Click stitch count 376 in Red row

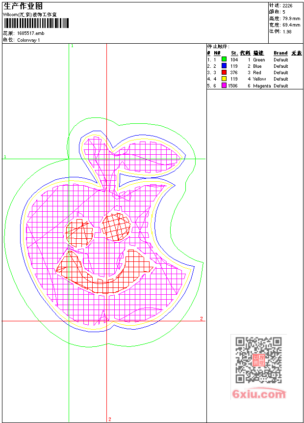[x=234, y=73]
